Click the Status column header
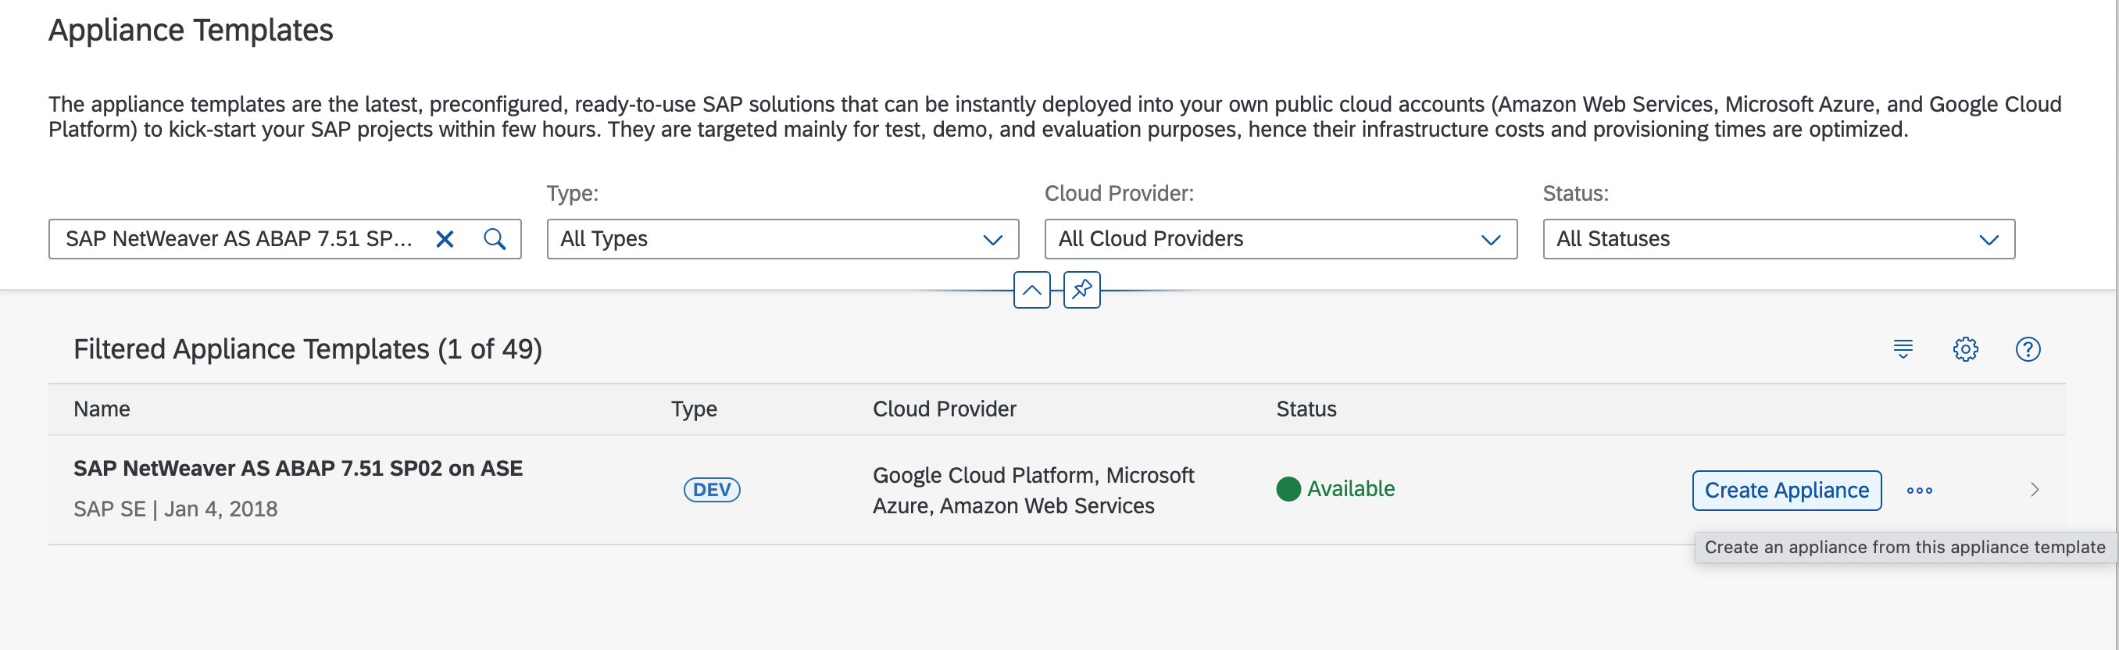 point(1306,409)
